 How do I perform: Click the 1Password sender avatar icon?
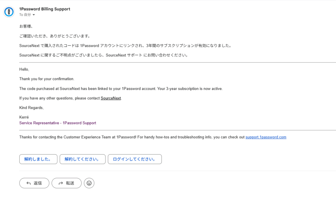coord(9,12)
